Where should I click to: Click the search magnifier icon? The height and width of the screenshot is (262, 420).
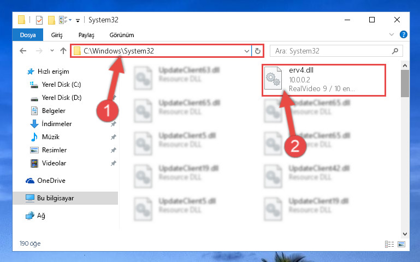click(x=395, y=51)
